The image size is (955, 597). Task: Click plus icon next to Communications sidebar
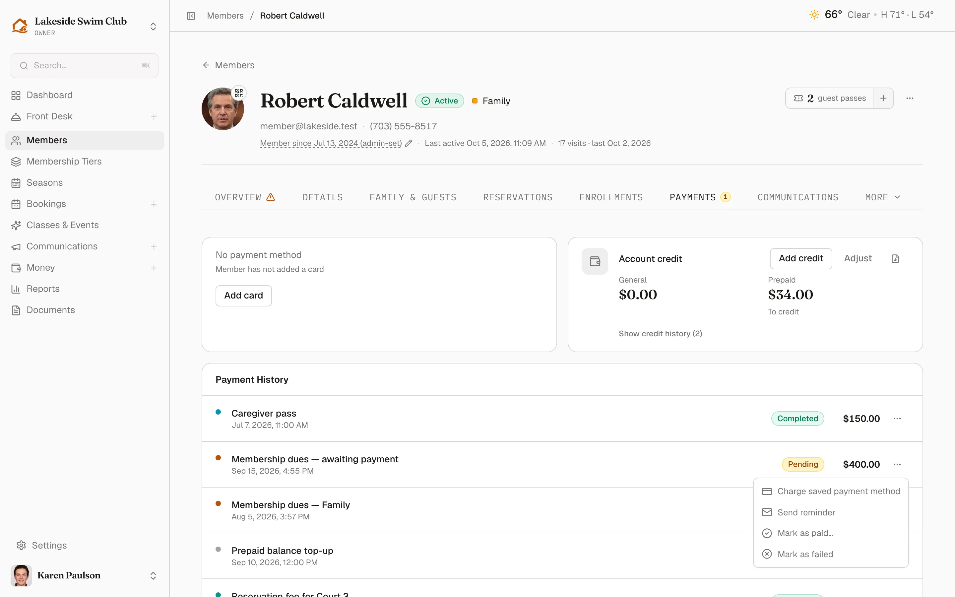click(x=154, y=247)
